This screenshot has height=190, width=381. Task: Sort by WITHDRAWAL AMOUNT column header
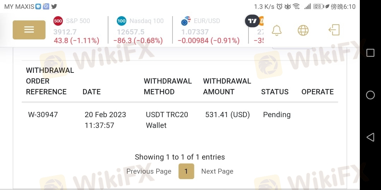pos(227,87)
